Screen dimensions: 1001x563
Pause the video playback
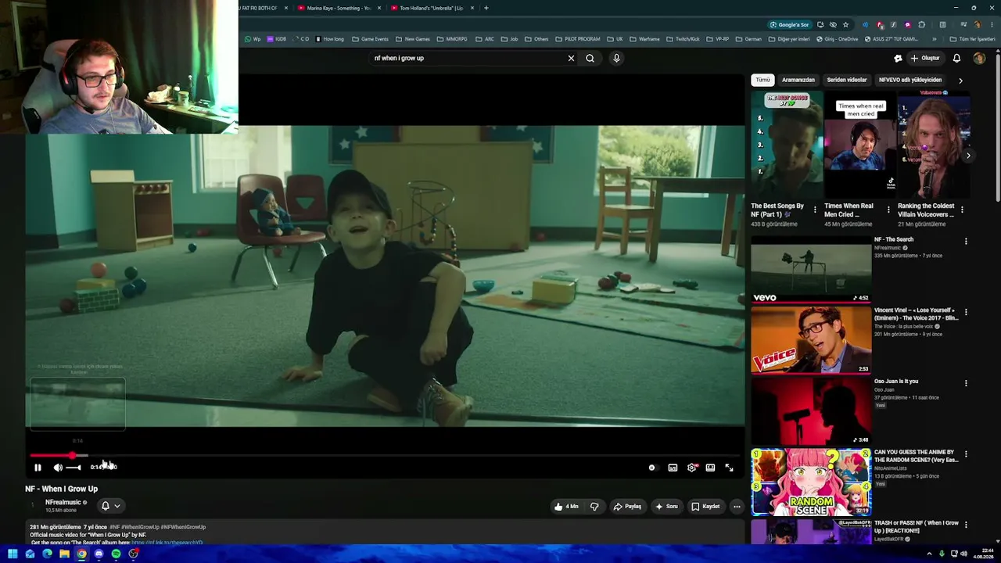(x=38, y=468)
